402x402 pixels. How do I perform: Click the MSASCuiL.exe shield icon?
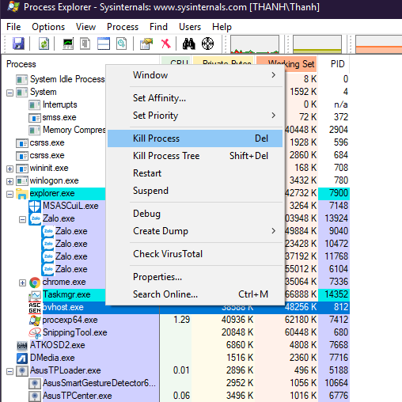click(x=35, y=207)
